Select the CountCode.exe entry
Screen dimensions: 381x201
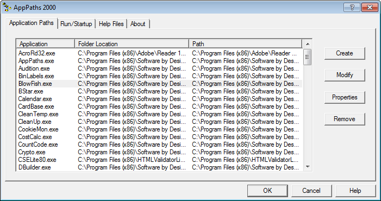(159, 145)
